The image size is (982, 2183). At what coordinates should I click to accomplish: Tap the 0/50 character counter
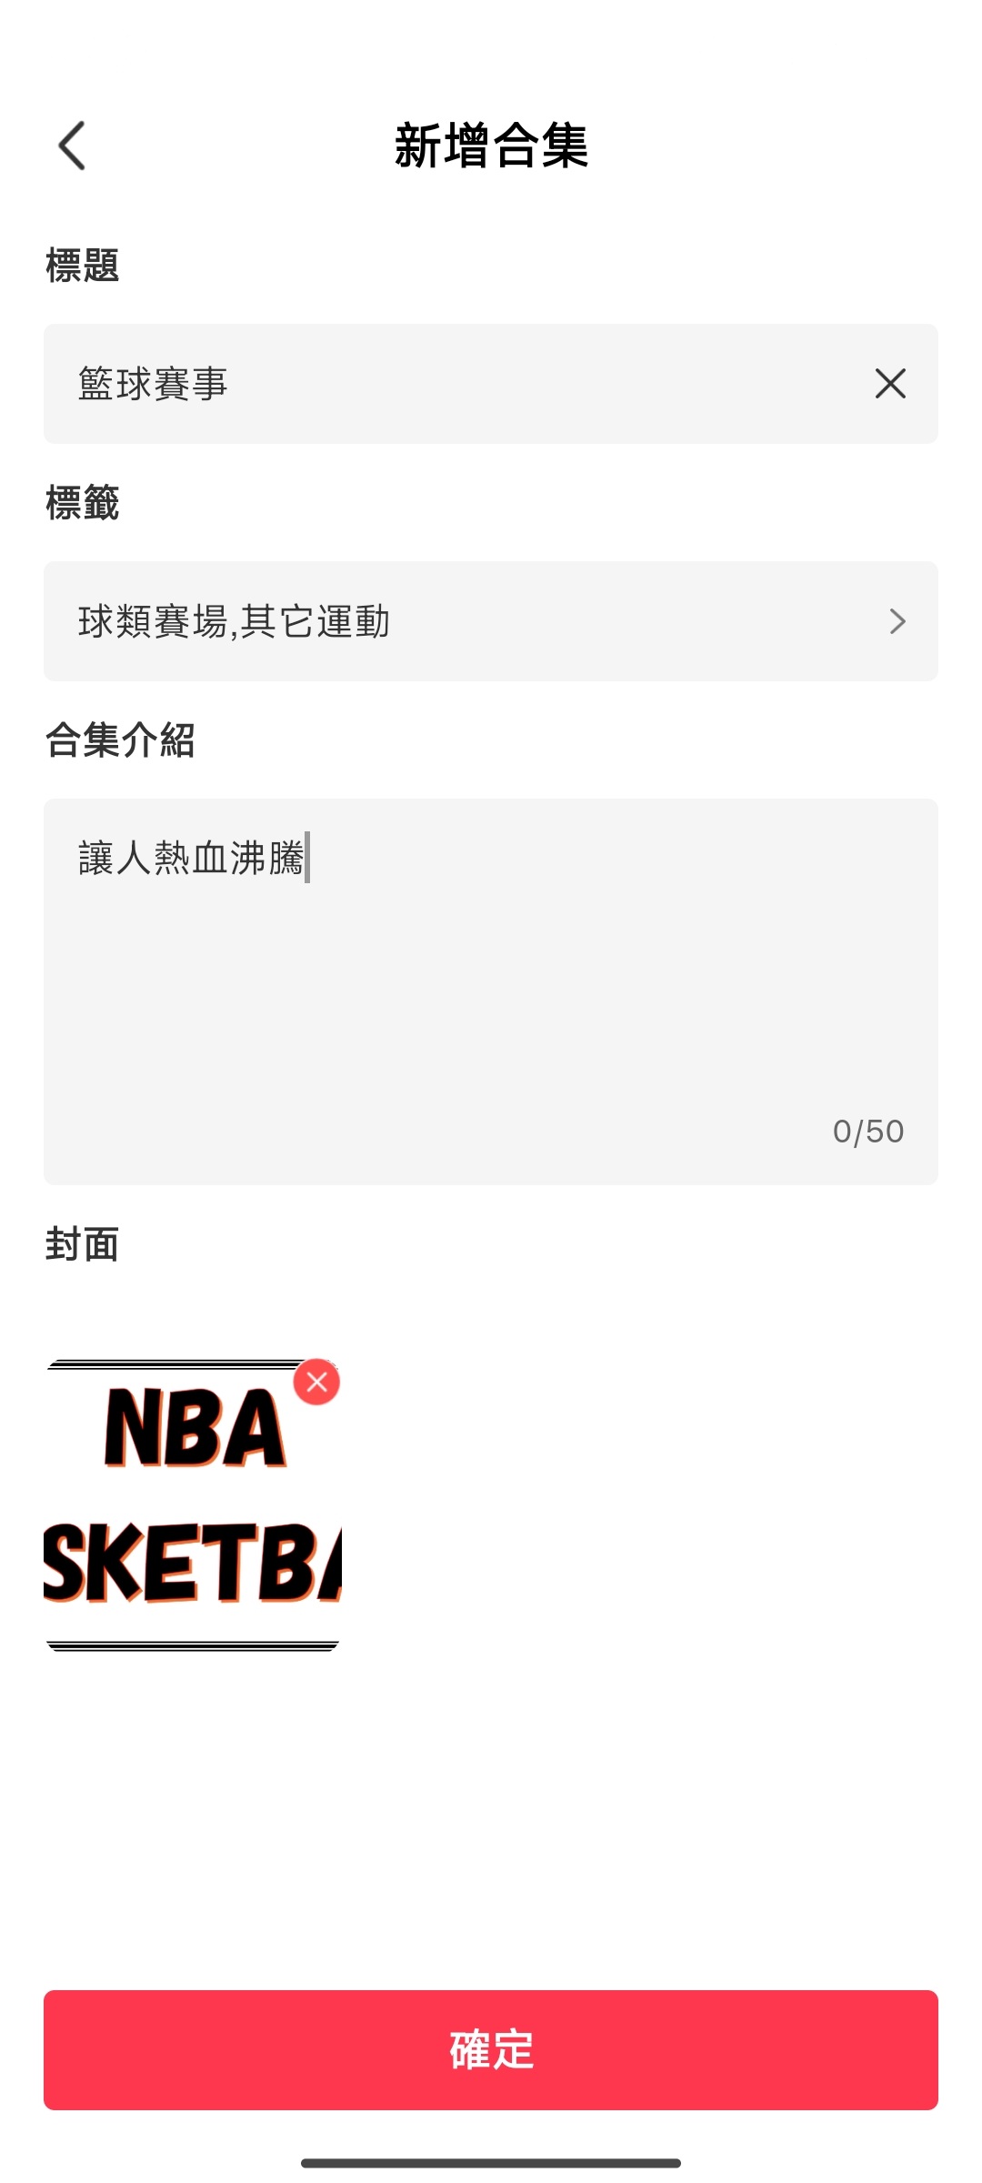click(x=868, y=1132)
